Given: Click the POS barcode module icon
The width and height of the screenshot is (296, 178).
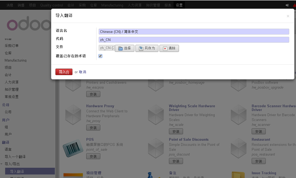Looking at the screenshot, I should 73,148.
